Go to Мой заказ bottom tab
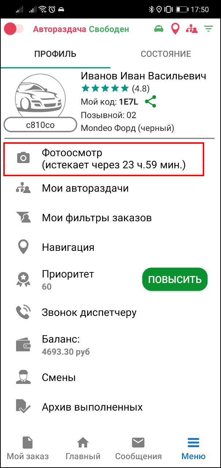Screen dimensions: 221x468 coord(28,448)
